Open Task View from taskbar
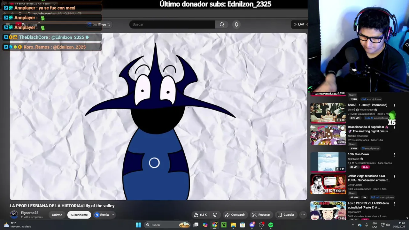 tap(196, 225)
